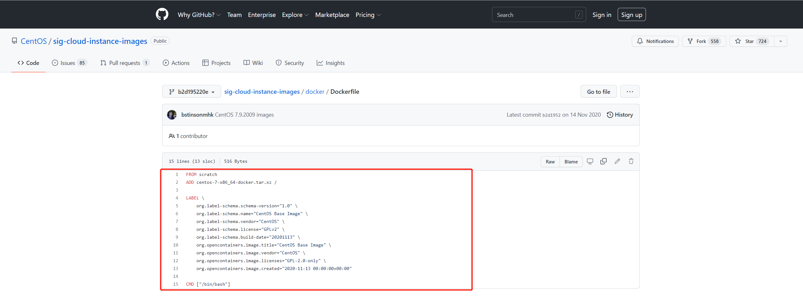Click the slash shortcut key icon
This screenshot has width=803, height=297.
579,15
